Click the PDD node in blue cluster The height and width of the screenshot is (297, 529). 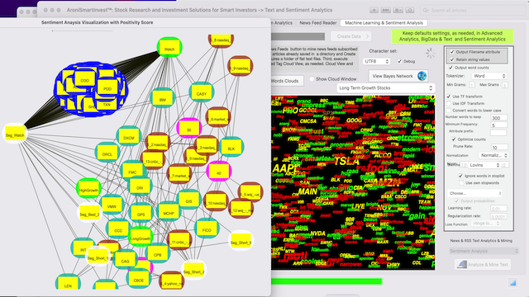pyautogui.click(x=107, y=87)
